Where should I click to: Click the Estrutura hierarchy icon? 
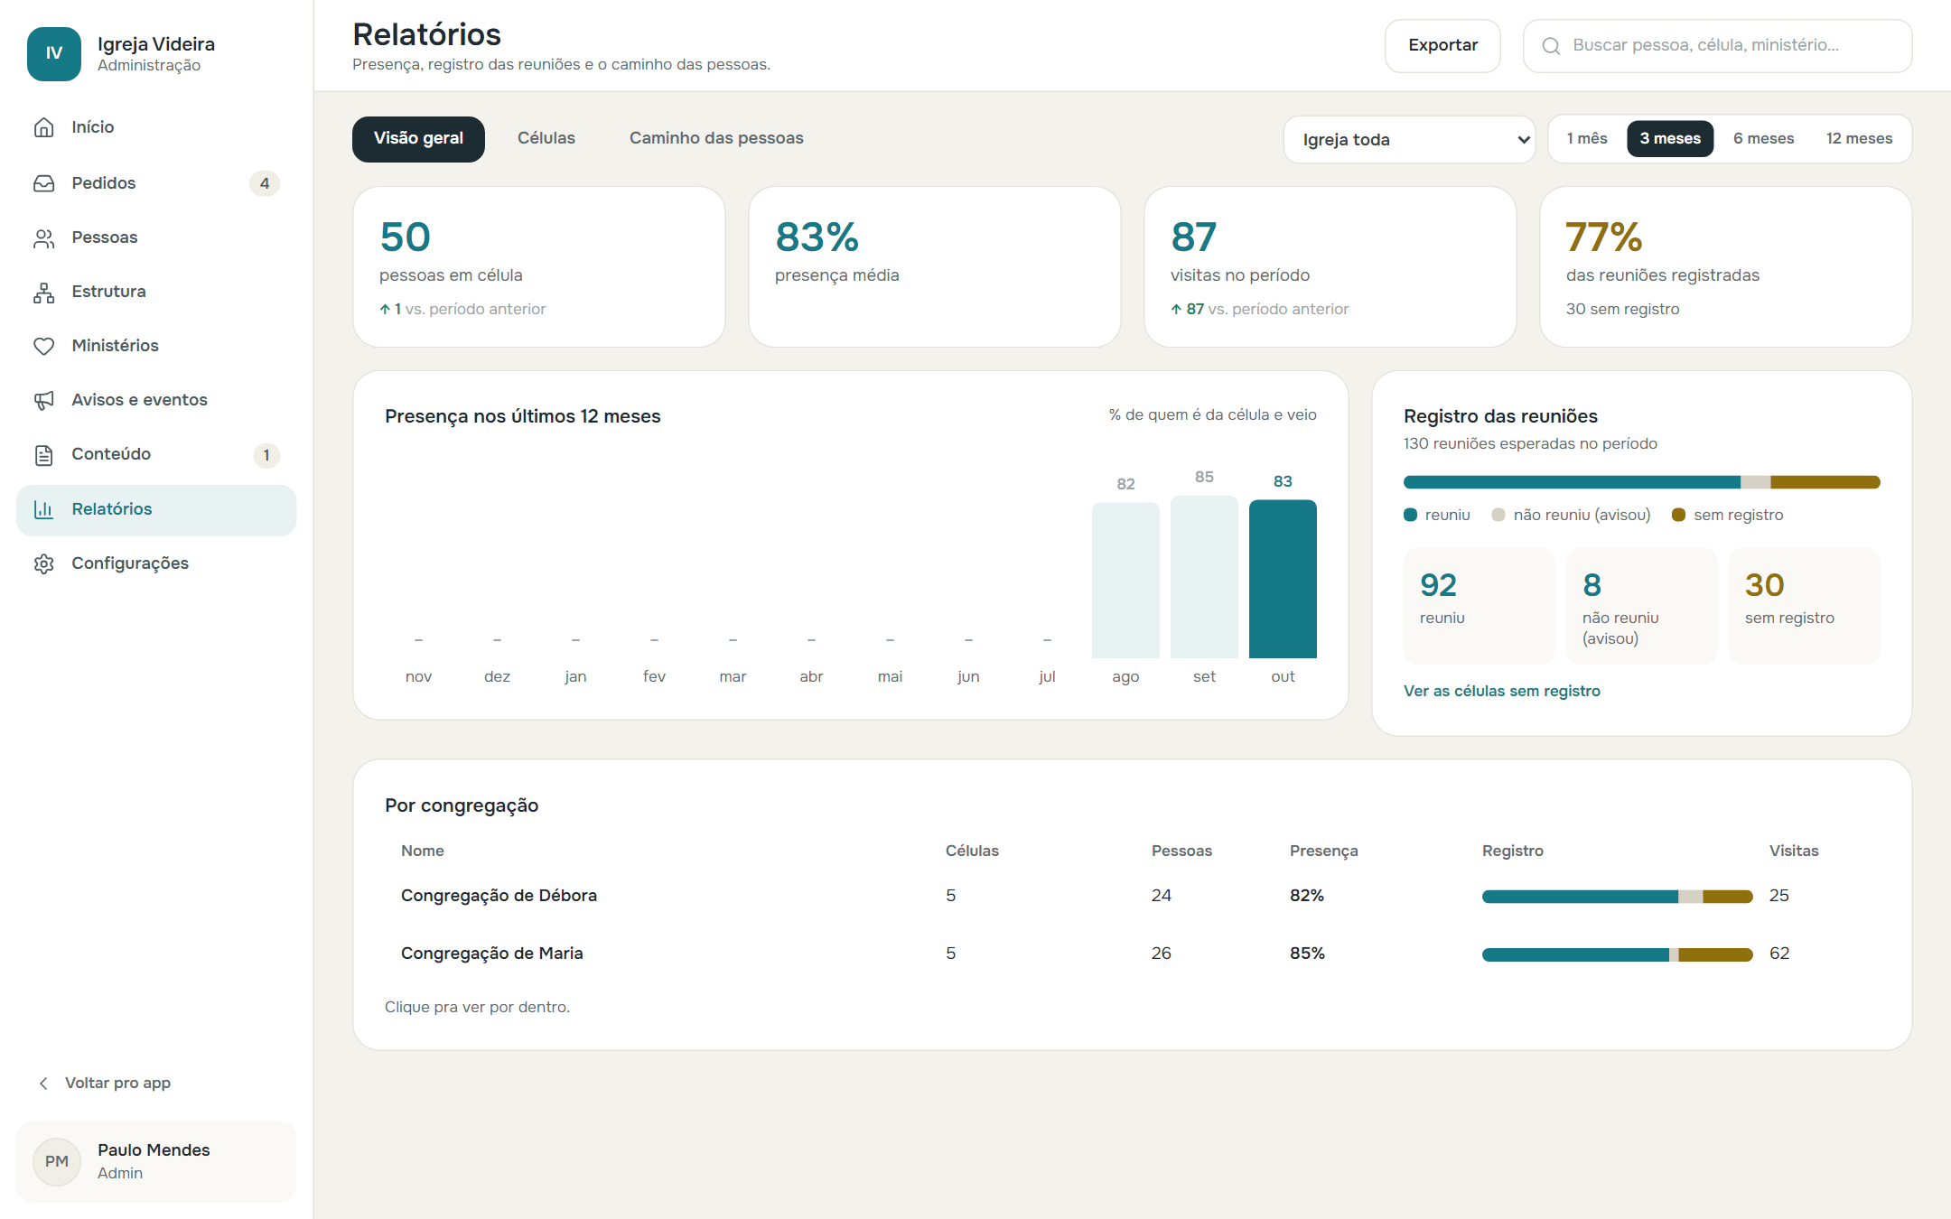[43, 292]
